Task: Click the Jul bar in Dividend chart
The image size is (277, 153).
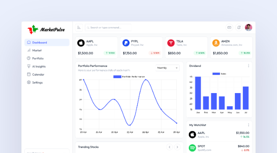Action: (x=246, y=98)
